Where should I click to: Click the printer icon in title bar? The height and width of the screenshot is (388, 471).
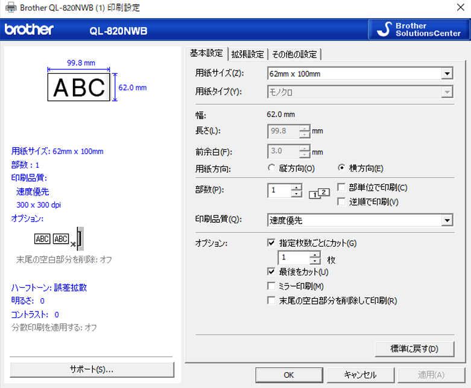click(11, 7)
